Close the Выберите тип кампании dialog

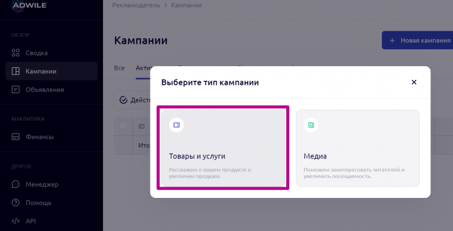tap(414, 82)
